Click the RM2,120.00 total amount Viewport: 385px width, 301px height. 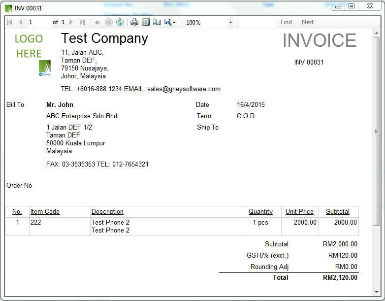point(340,278)
